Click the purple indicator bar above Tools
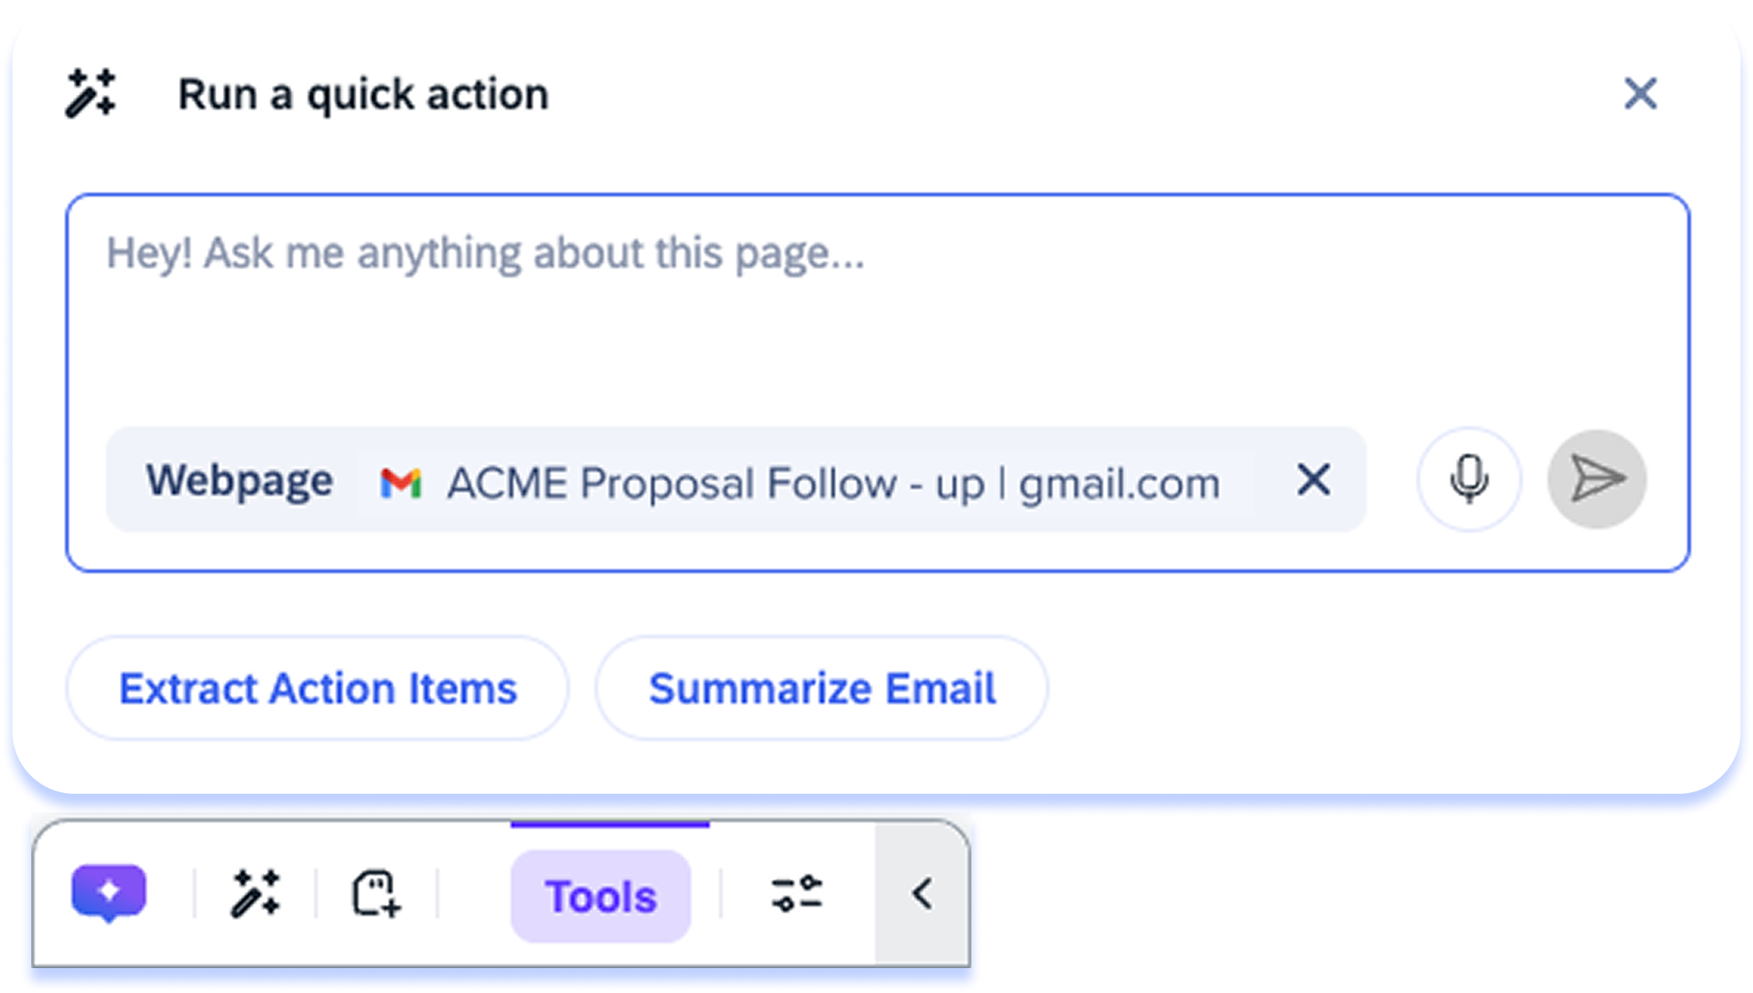This screenshot has height=993, width=1753. point(610,824)
